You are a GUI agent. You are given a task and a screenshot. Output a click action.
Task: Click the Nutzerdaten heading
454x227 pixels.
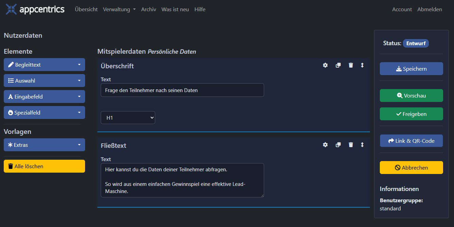[23, 35]
